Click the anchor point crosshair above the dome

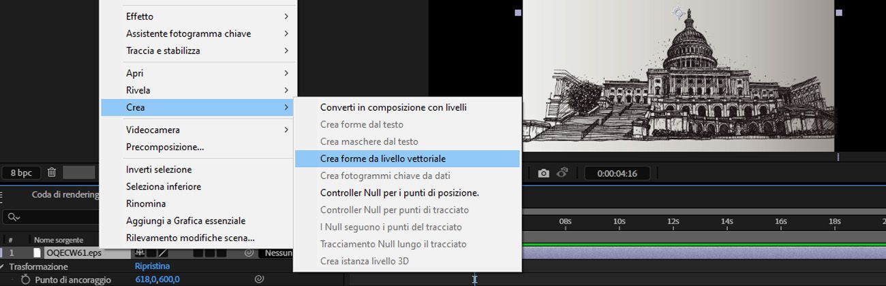click(x=678, y=12)
